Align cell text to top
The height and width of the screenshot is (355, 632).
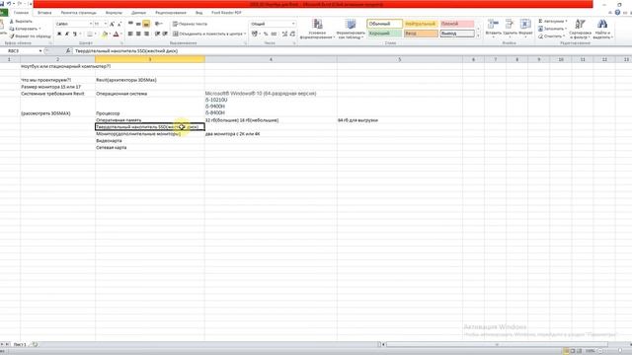coord(130,24)
